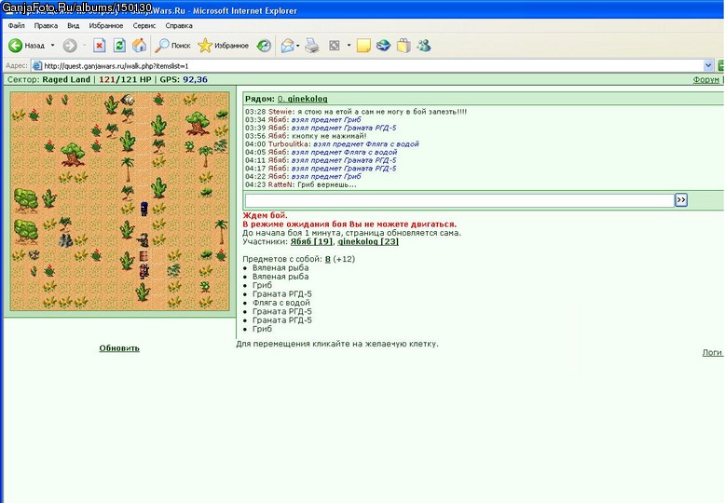Click the Refresh page toolbar icon
The height and width of the screenshot is (503, 725).
(x=119, y=46)
